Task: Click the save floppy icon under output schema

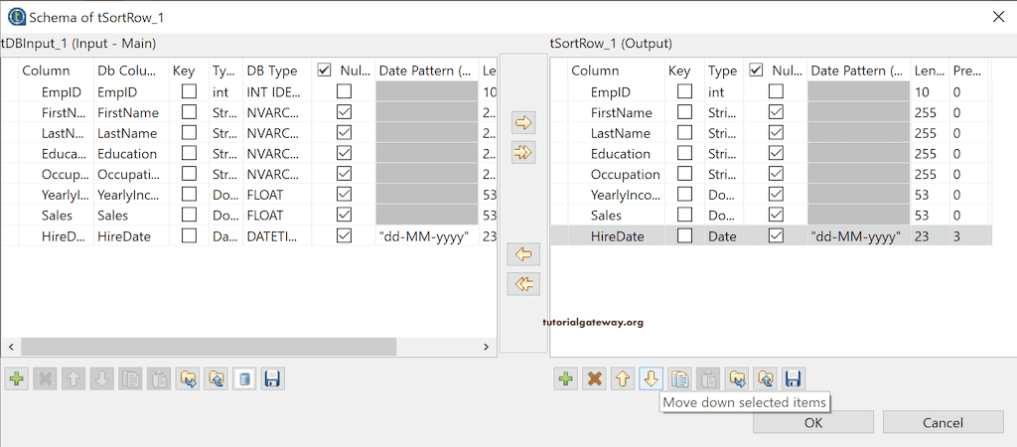Action: [794, 378]
